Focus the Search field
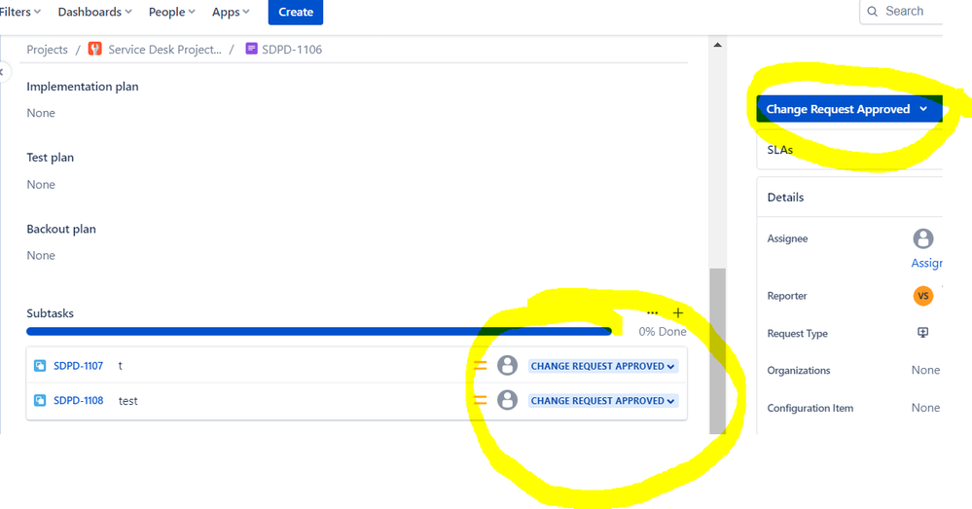This screenshot has height=509, width=972. click(901, 11)
